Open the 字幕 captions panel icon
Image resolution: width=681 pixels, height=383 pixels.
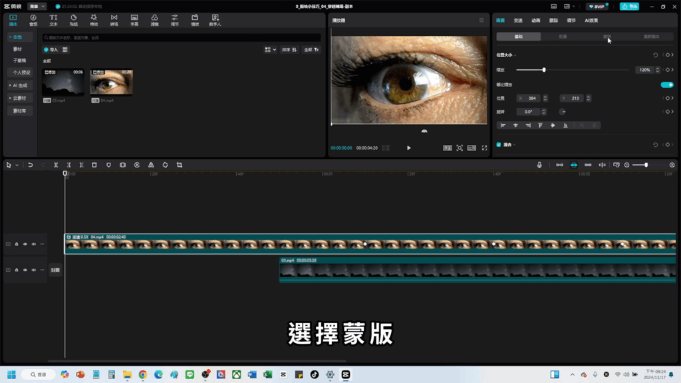[x=134, y=20]
